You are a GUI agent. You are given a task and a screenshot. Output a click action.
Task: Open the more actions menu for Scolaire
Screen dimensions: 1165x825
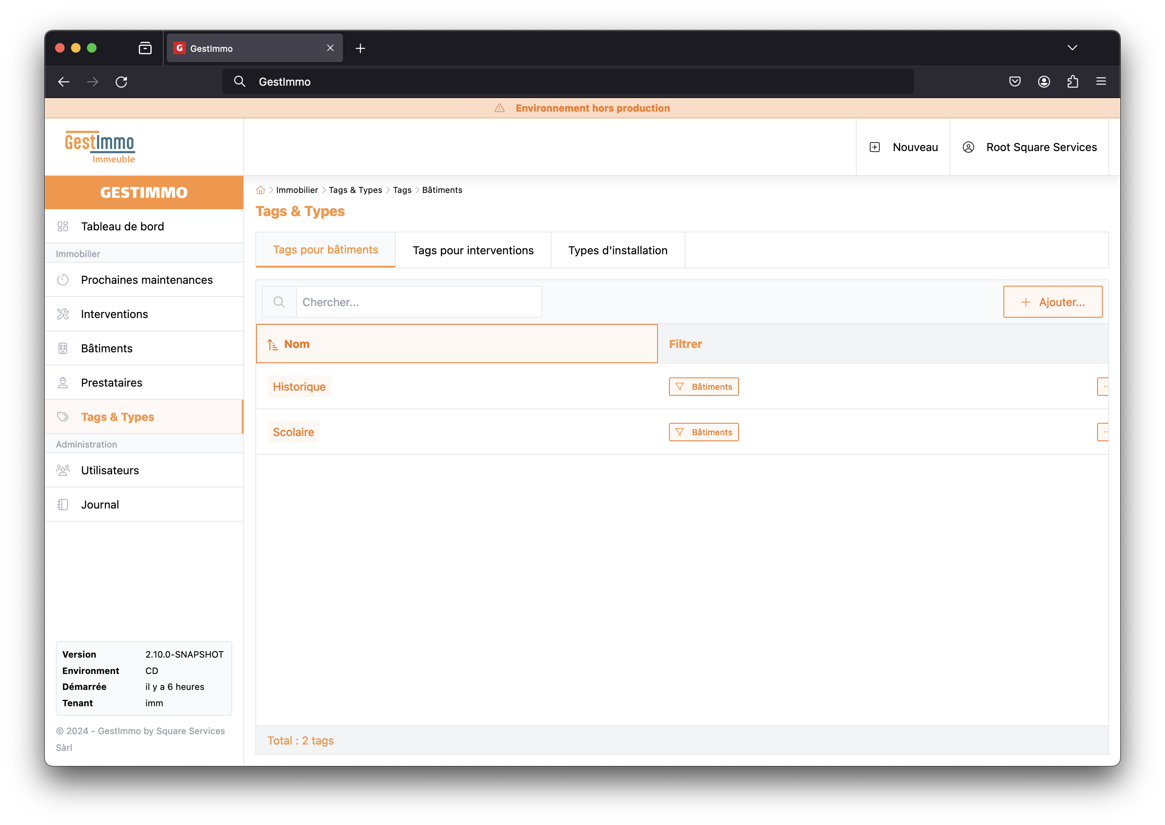click(1104, 432)
